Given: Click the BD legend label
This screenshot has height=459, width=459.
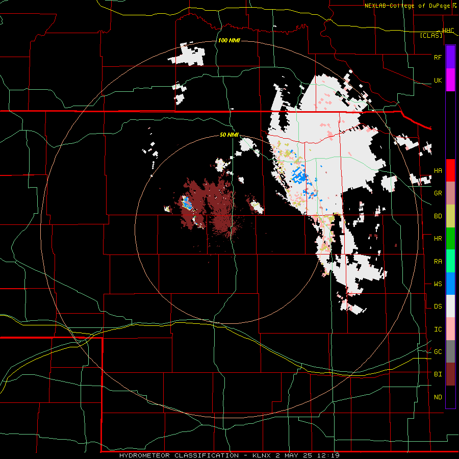Looking at the screenshot, I should tap(438, 216).
